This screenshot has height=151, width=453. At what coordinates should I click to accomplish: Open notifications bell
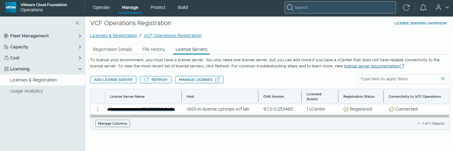click(423, 7)
